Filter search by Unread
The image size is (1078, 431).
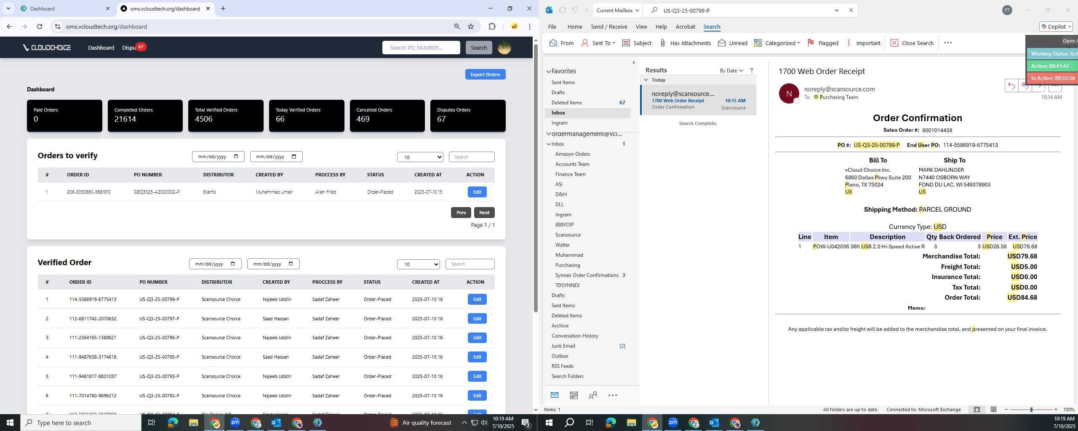733,43
